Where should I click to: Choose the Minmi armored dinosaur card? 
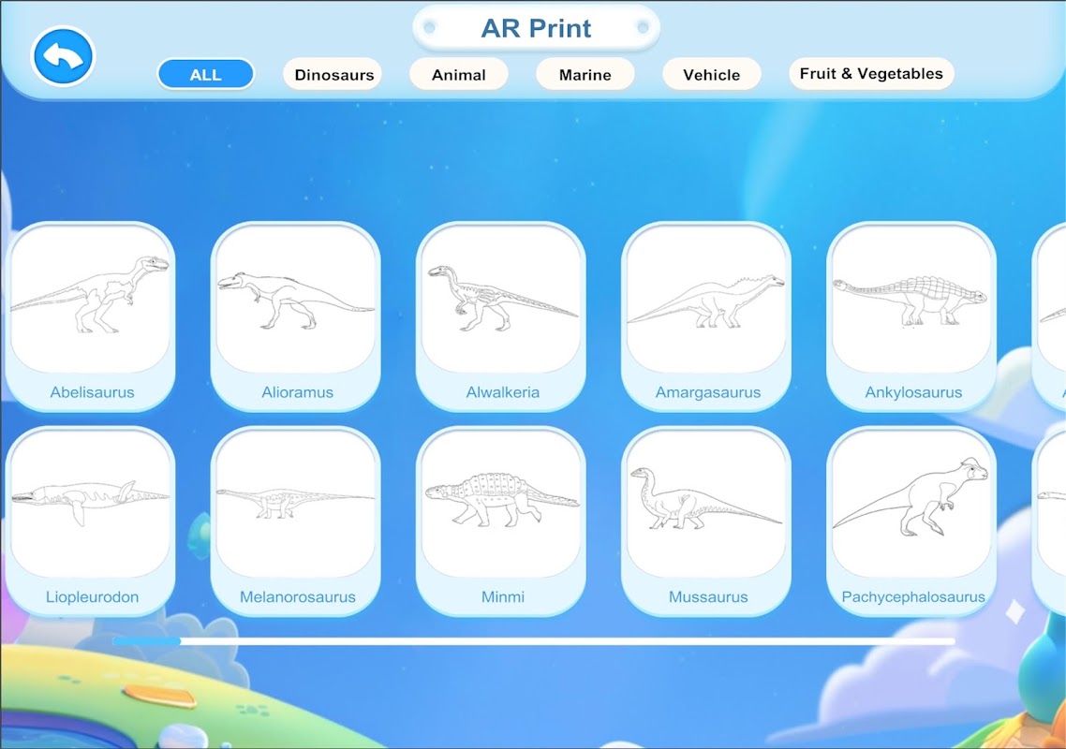click(501, 521)
